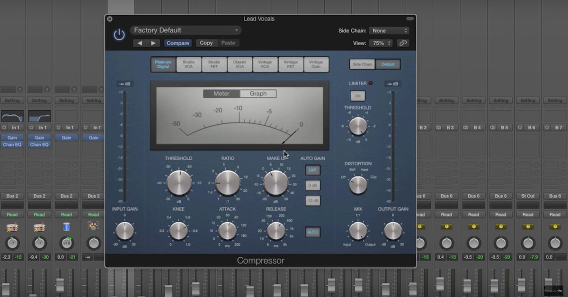Toggle the stereo format icon beside B 3

[x=439, y=128]
